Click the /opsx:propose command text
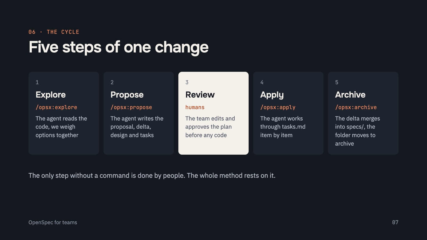 tap(131, 107)
